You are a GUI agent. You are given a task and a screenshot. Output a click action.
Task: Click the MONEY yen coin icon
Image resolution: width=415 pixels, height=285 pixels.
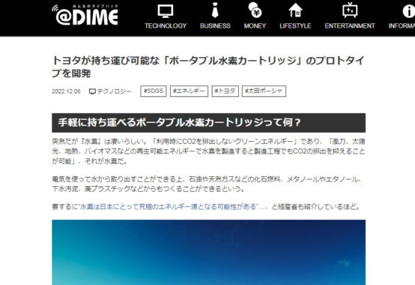pyautogui.click(x=255, y=10)
